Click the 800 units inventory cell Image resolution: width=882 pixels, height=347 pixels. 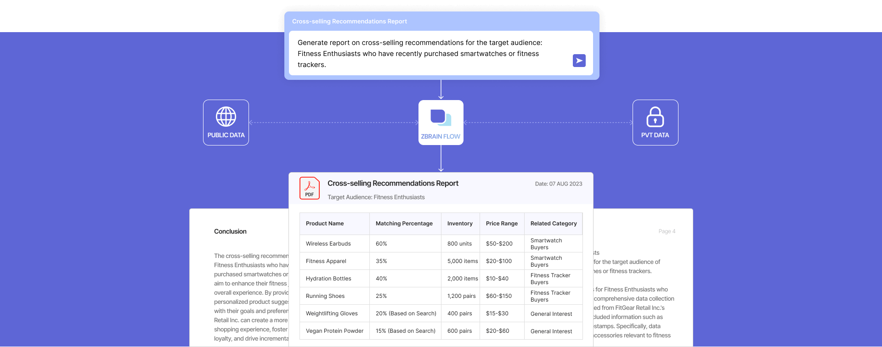tap(459, 244)
